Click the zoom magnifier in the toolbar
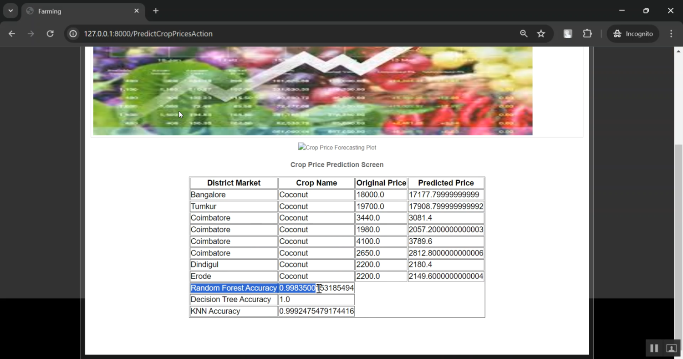 (x=523, y=33)
